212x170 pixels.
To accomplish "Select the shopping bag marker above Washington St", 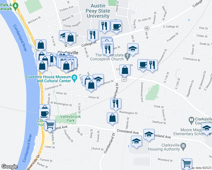I will 112,118.
